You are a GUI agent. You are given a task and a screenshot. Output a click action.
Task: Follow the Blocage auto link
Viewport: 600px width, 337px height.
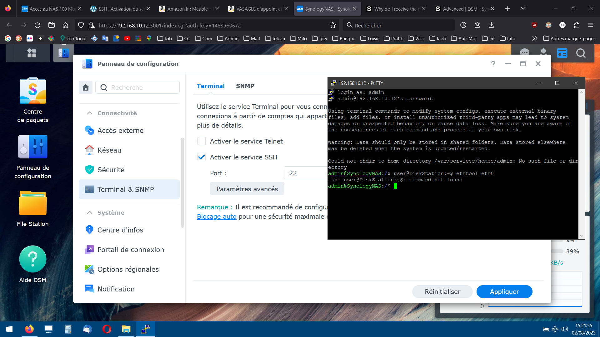217,217
